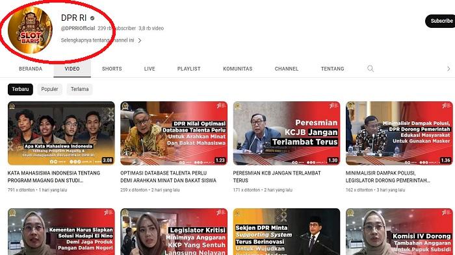Click the '3,8 rb video' count

151,29
